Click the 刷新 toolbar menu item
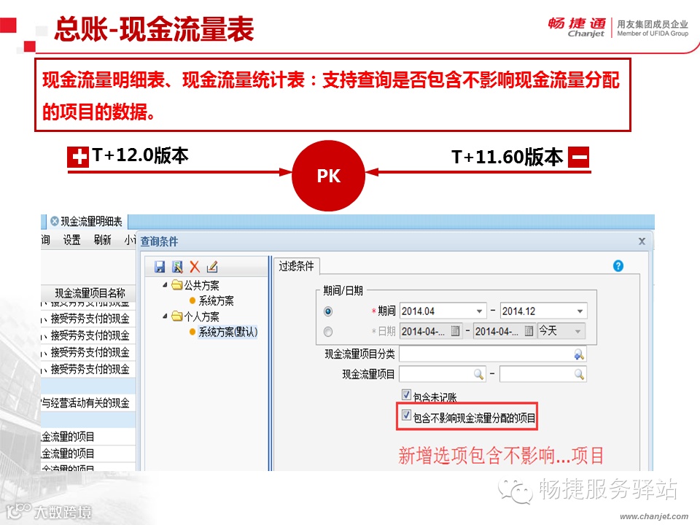 pyautogui.click(x=102, y=240)
